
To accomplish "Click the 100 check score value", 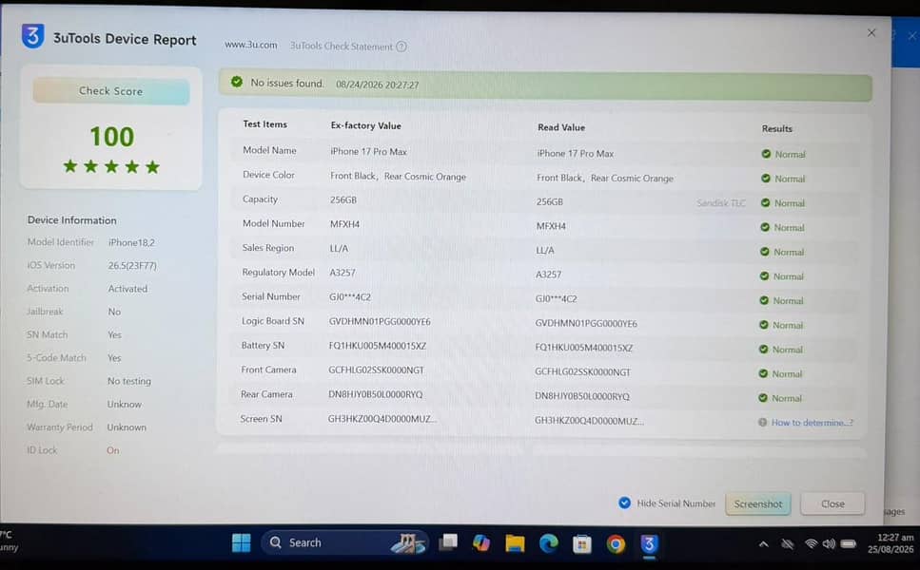I will click(x=111, y=137).
